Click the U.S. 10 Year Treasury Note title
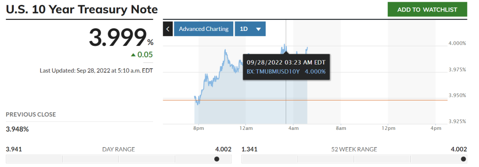479x167 pixels. tap(82, 10)
